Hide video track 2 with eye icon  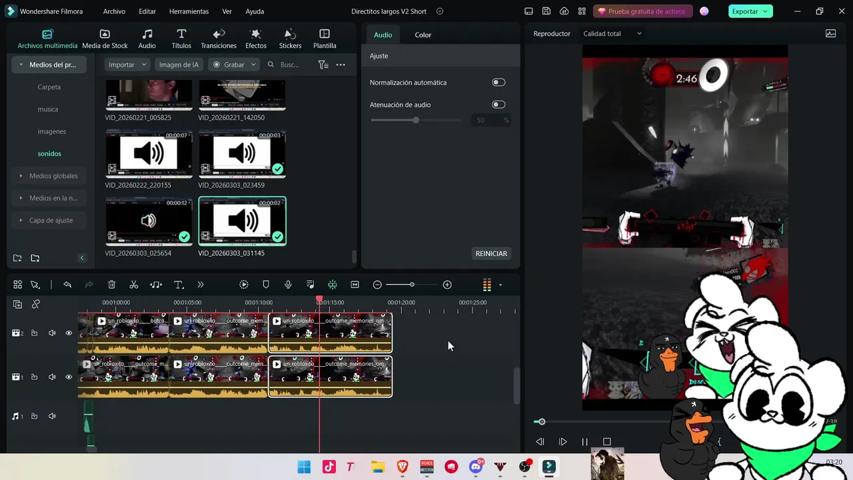coord(69,333)
